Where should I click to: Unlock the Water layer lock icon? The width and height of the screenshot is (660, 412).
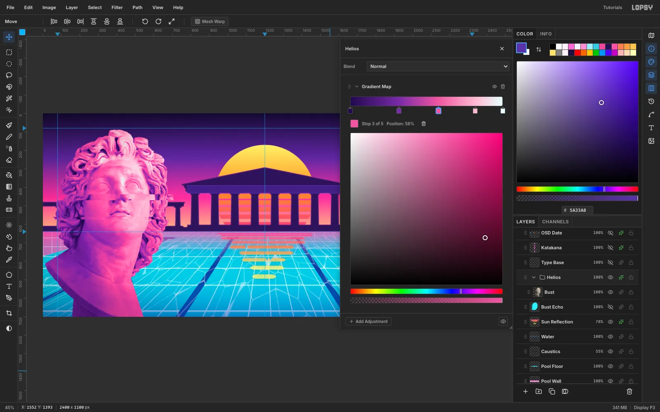click(631, 337)
